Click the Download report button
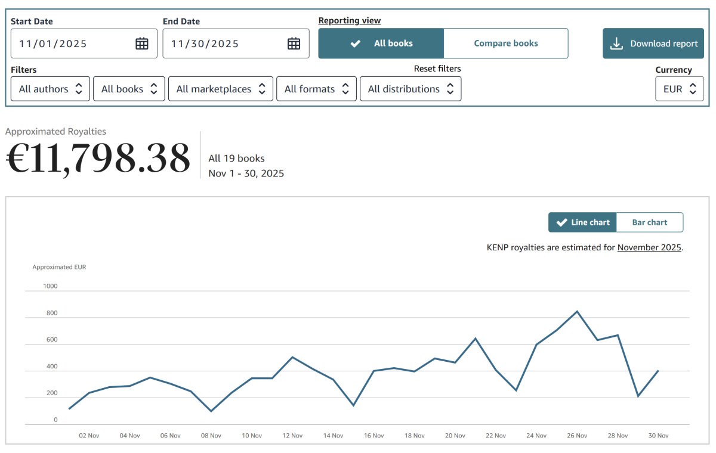The image size is (716, 453). [653, 44]
